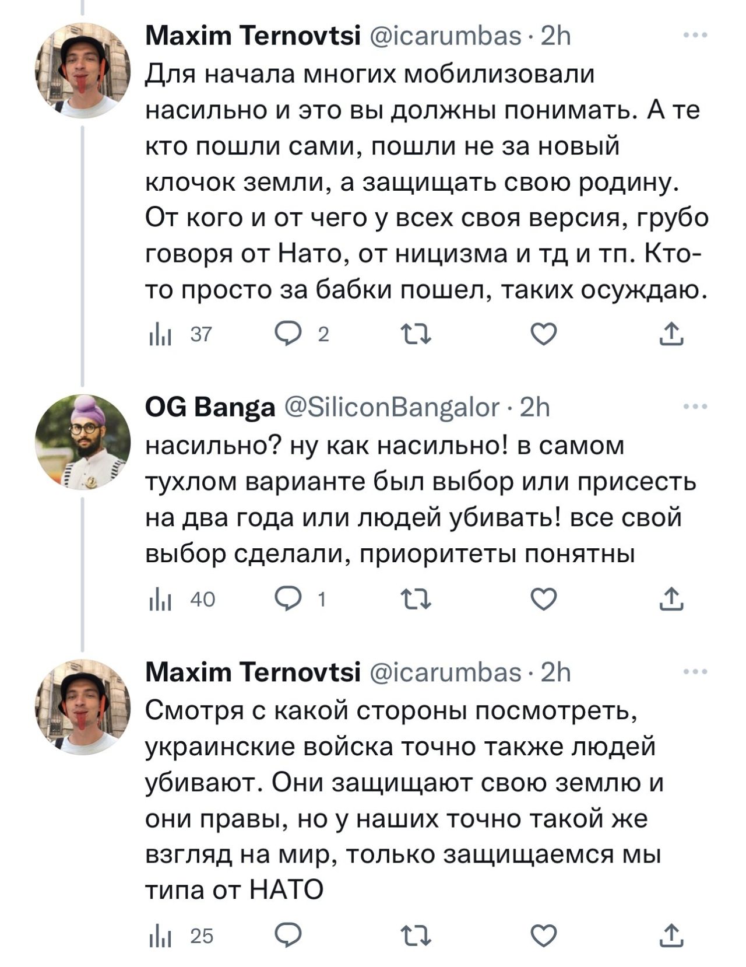Share the OG Banga tweet

[x=670, y=598]
